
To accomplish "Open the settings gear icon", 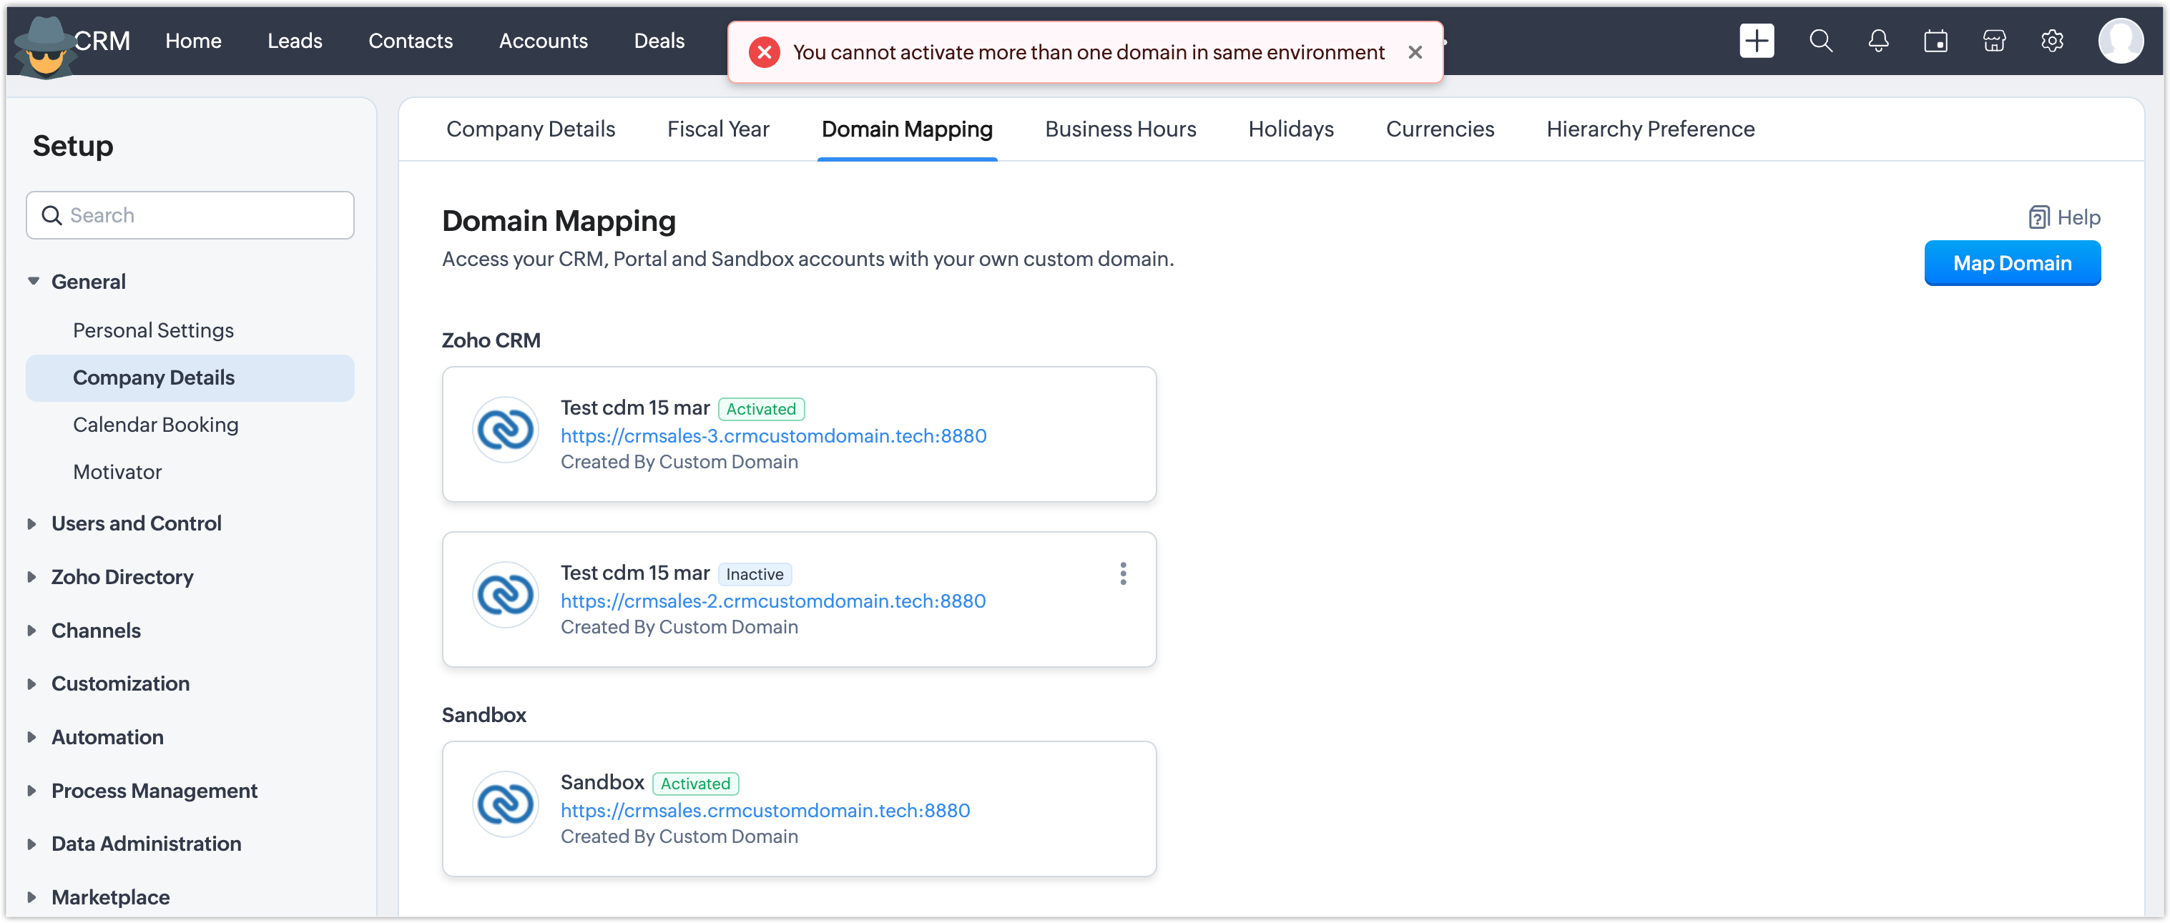I will click(x=2052, y=41).
